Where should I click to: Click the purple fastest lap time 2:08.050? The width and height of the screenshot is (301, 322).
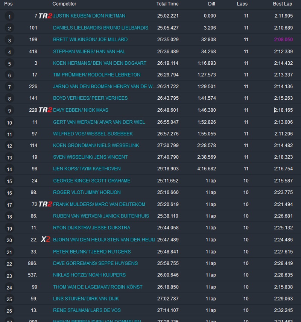(x=283, y=39)
